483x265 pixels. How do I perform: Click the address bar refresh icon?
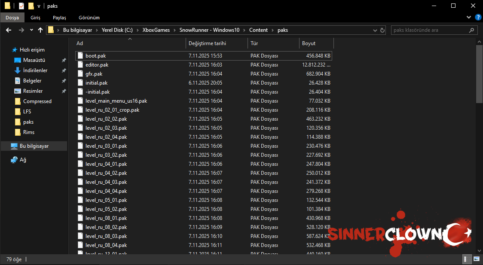pyautogui.click(x=382, y=30)
